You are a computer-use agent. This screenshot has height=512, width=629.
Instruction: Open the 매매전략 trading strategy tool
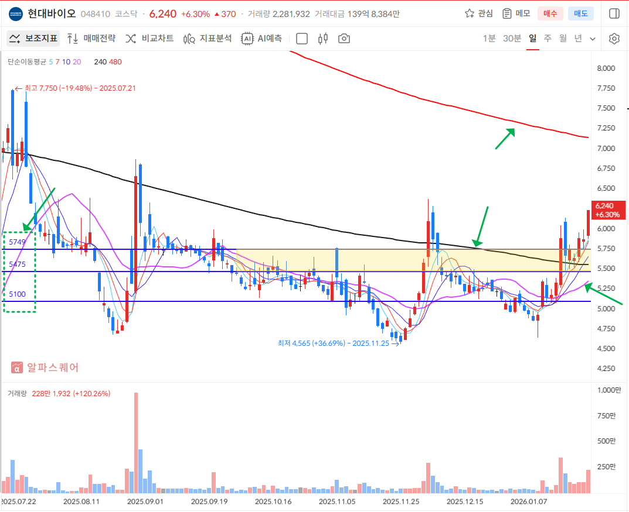(x=91, y=39)
